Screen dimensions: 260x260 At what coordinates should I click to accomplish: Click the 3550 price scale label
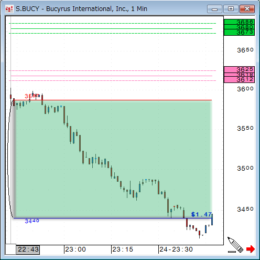(x=245, y=129)
